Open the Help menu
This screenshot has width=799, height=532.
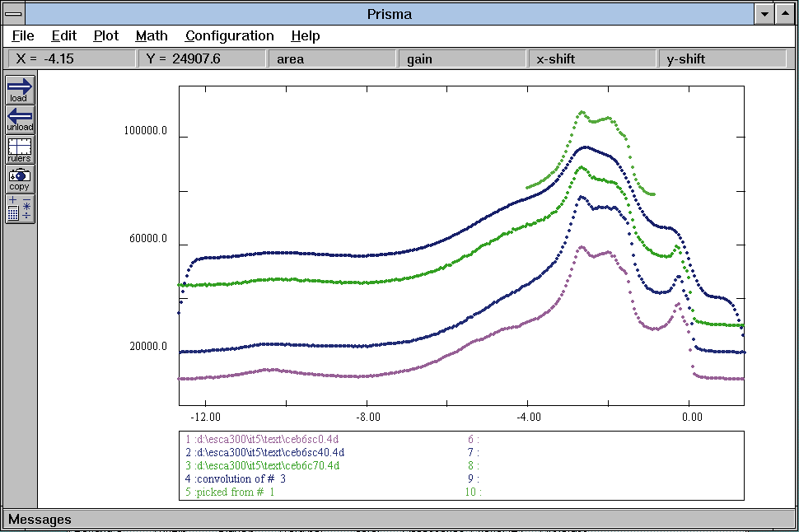[x=305, y=36]
